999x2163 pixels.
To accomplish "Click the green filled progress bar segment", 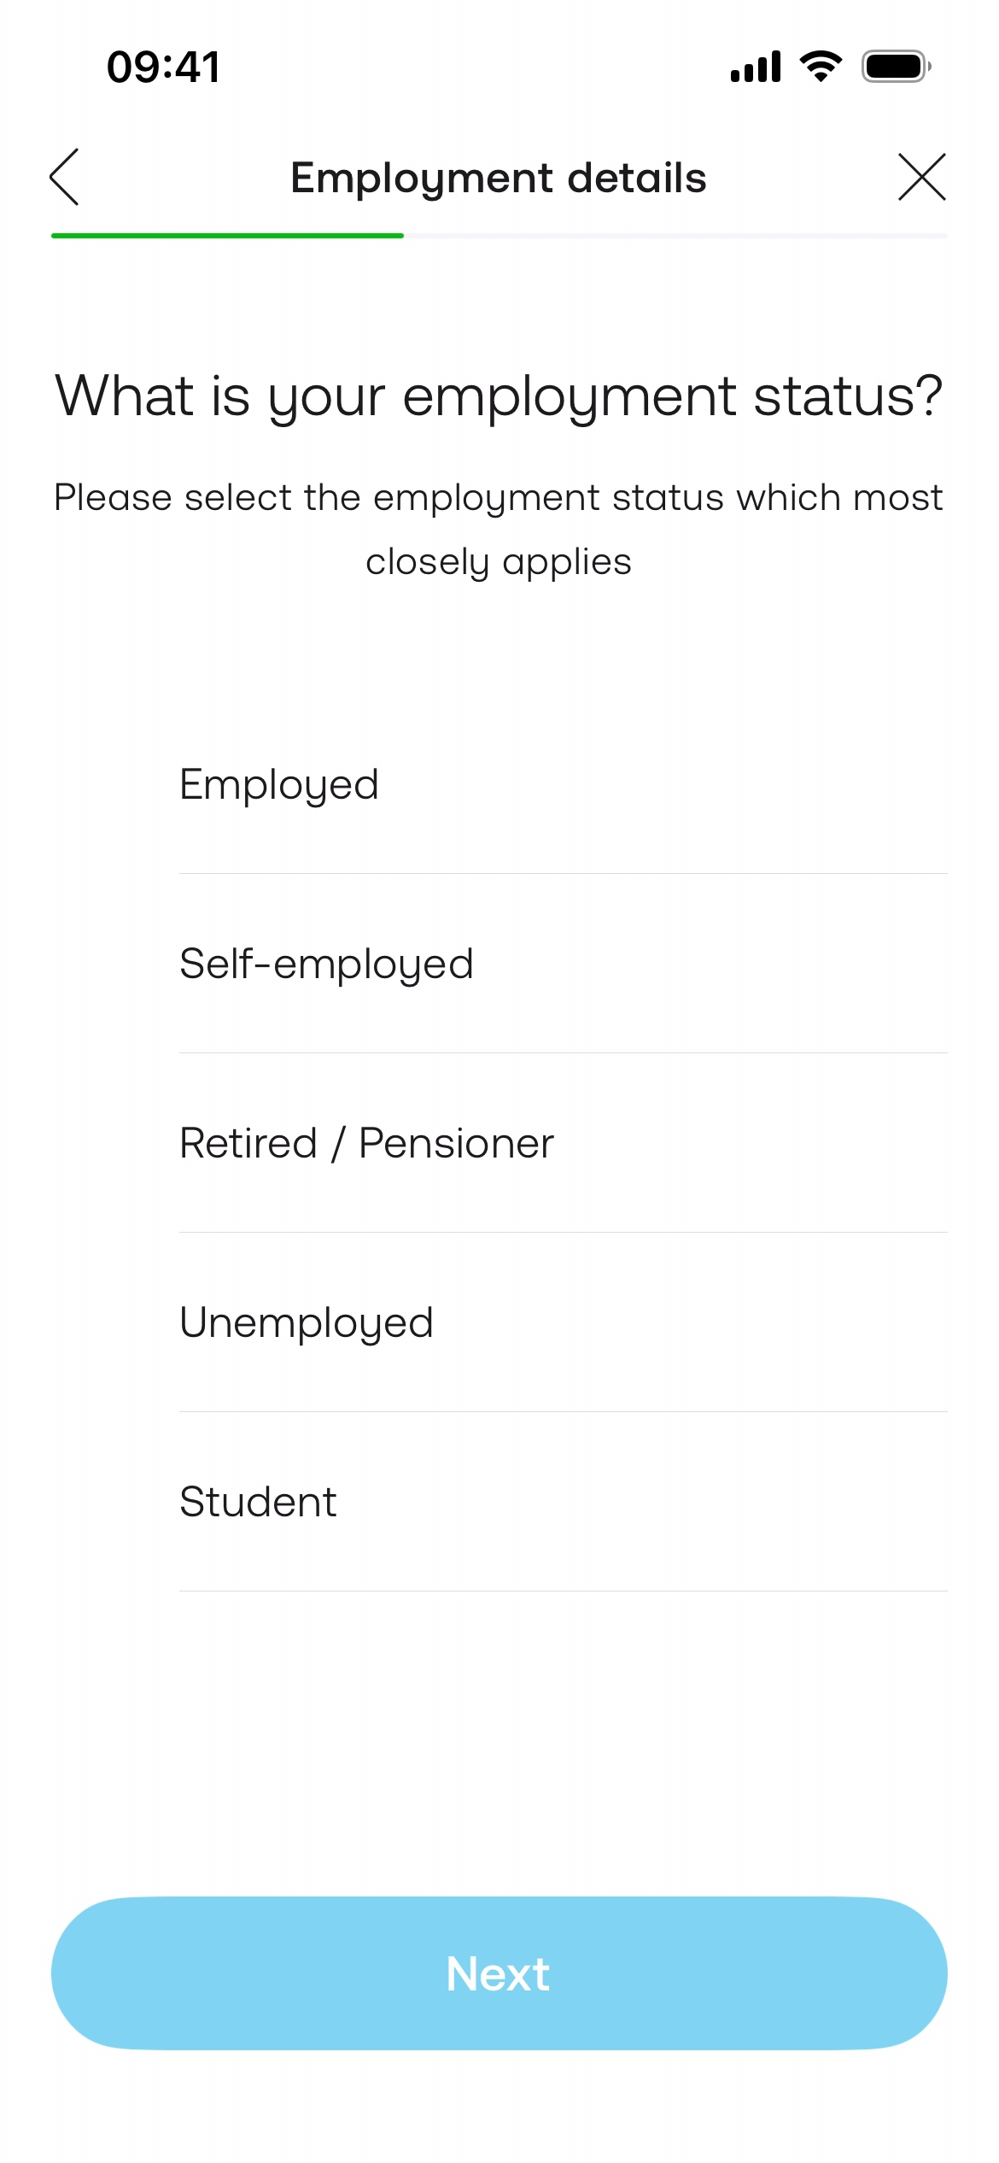I will pyautogui.click(x=227, y=235).
